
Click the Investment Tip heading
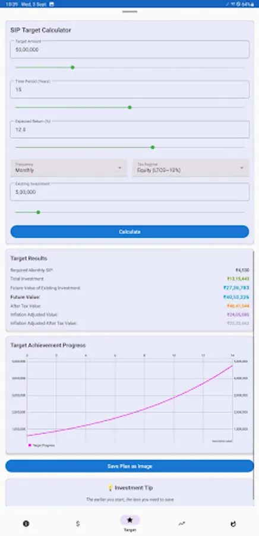tap(130, 488)
